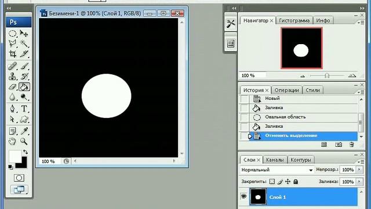
Task: Set history brush source for Новый state
Action: coord(244,99)
